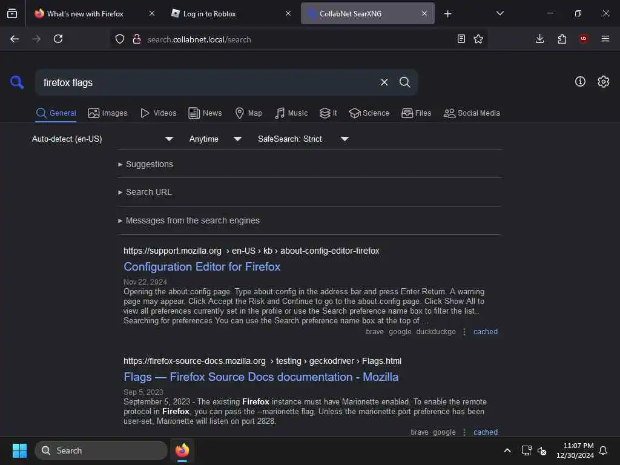Open the Windows Start menu
Image resolution: width=620 pixels, height=465 pixels.
click(19, 450)
